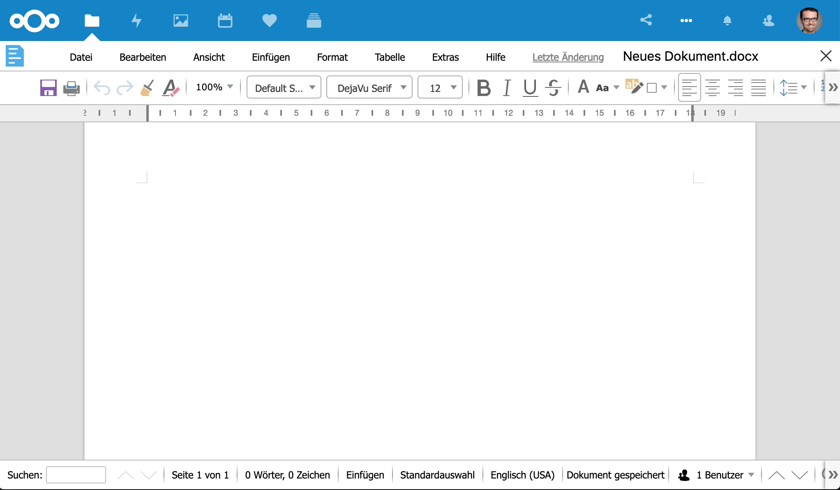Click the blue document icon left of Datei
840x490 pixels.
click(15, 56)
